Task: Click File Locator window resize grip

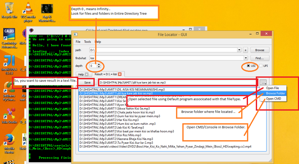Action: 270,160
